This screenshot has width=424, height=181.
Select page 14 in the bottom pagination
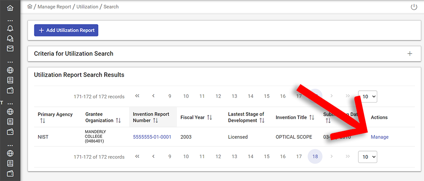(x=251, y=157)
